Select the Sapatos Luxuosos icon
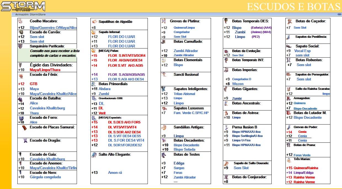This screenshot has height=189, width=342. coord(164,108)
